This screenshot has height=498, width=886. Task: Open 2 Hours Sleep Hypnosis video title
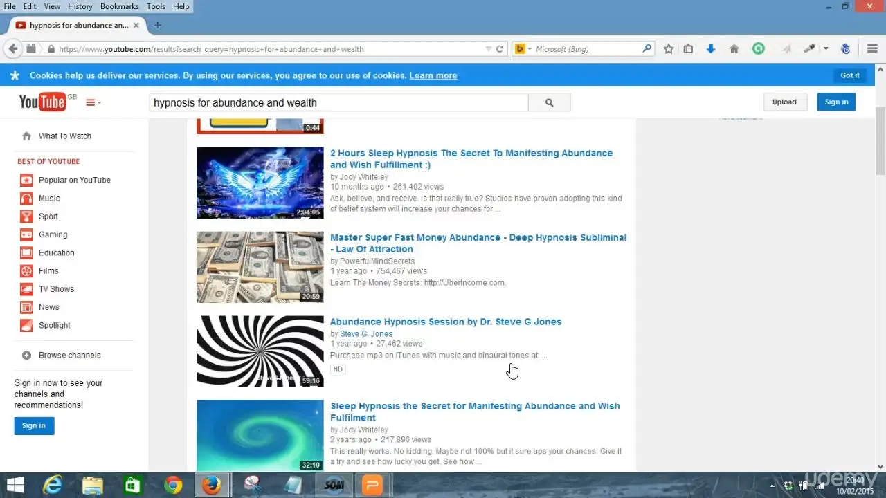coord(471,159)
